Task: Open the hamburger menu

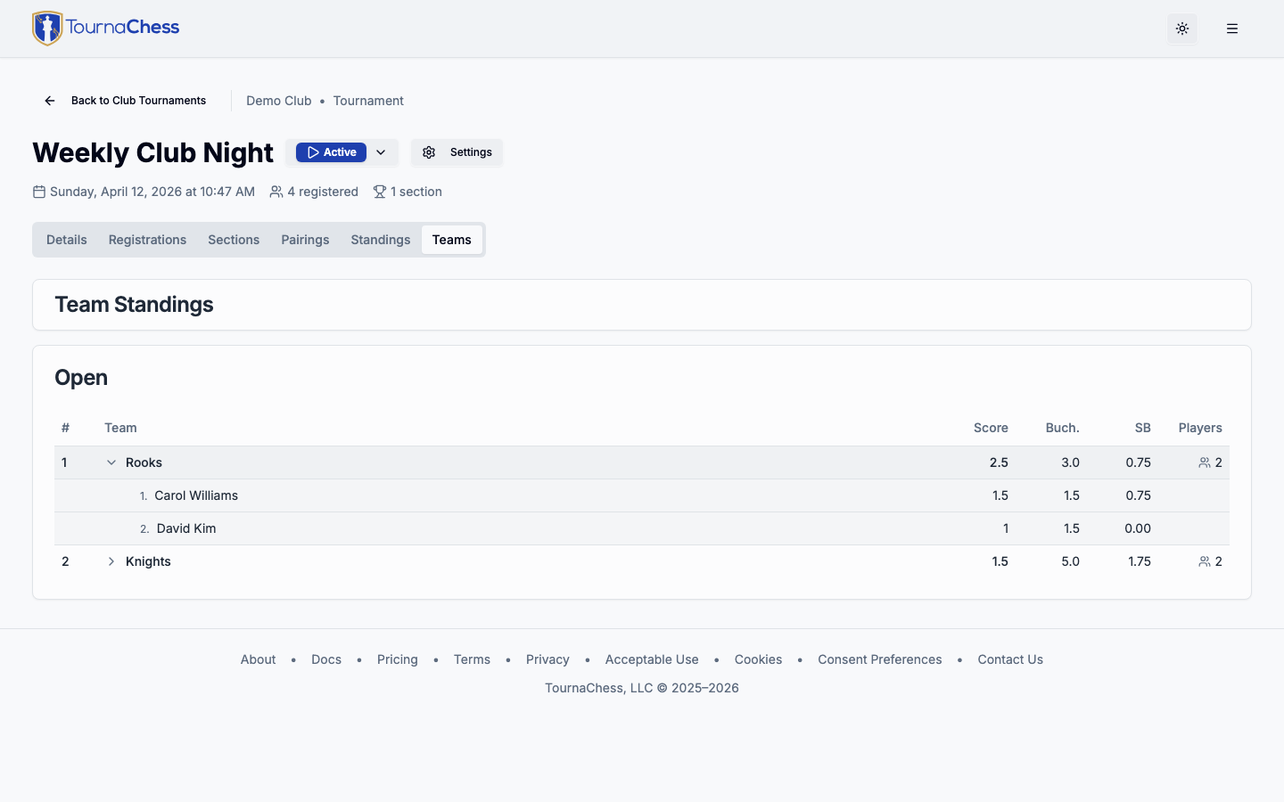Action: [1232, 29]
